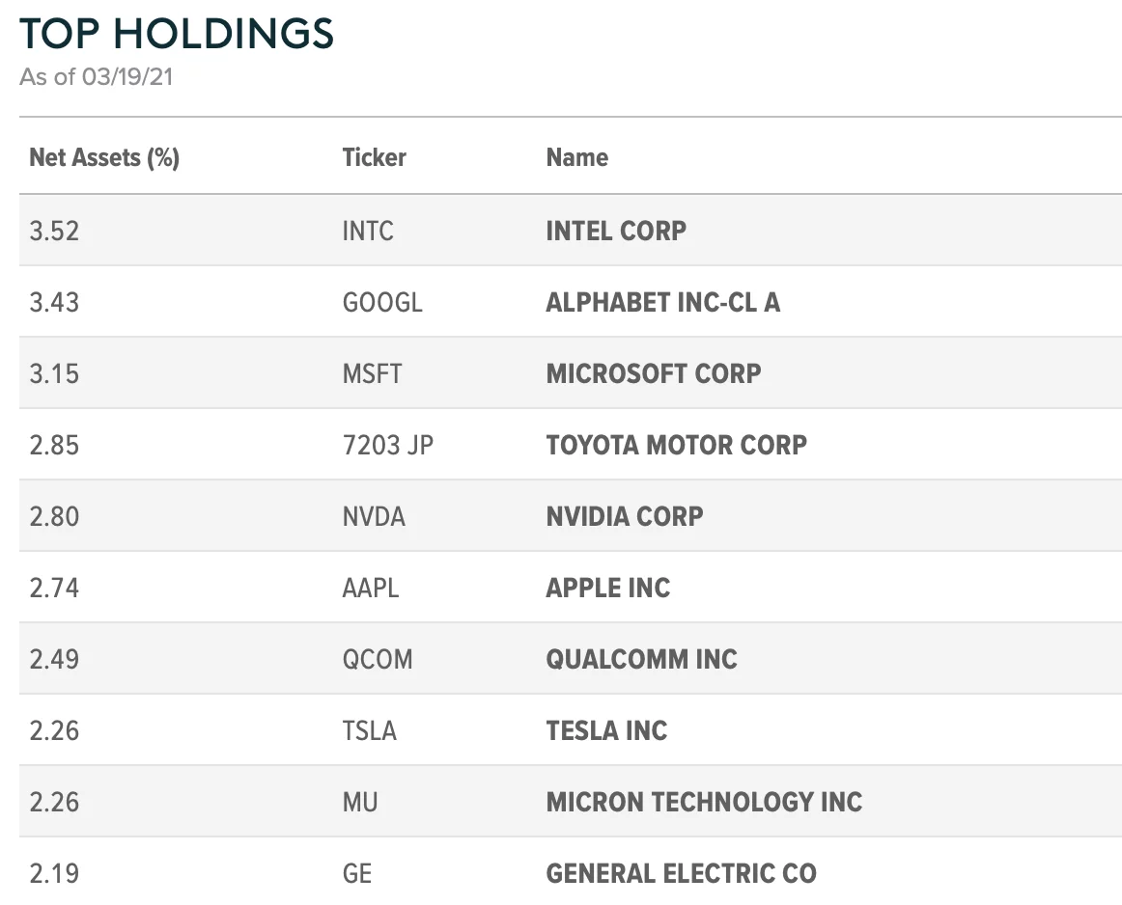This screenshot has height=905, width=1122.
Task: Click the Net Assets (%) column header
Action: (x=104, y=157)
